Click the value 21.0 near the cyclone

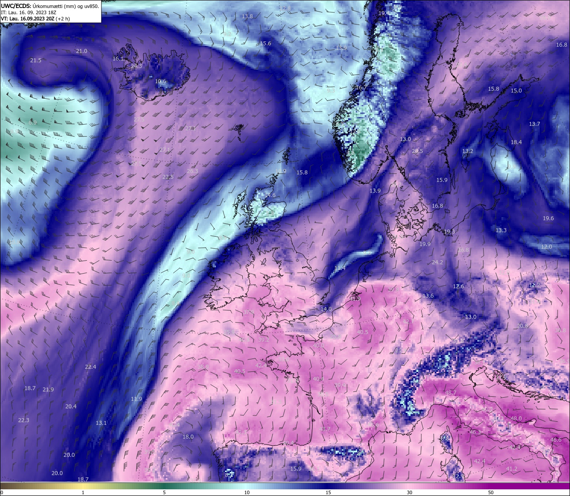coord(81,51)
